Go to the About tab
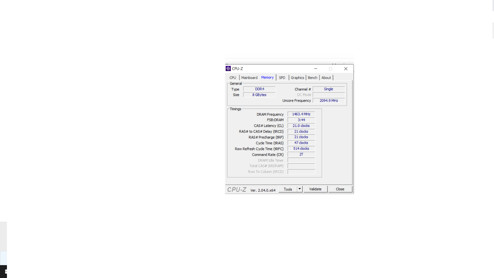The height and width of the screenshot is (278, 494). (326, 78)
